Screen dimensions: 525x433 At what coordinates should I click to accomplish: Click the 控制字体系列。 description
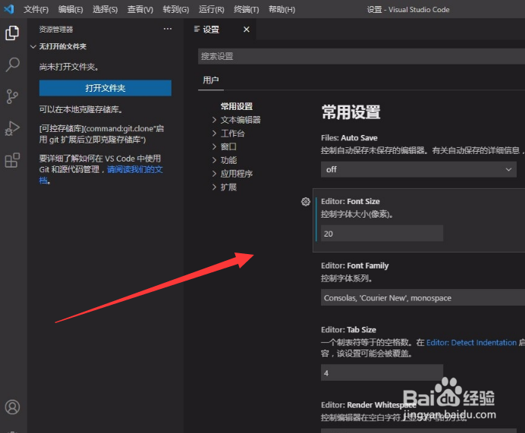347,278
